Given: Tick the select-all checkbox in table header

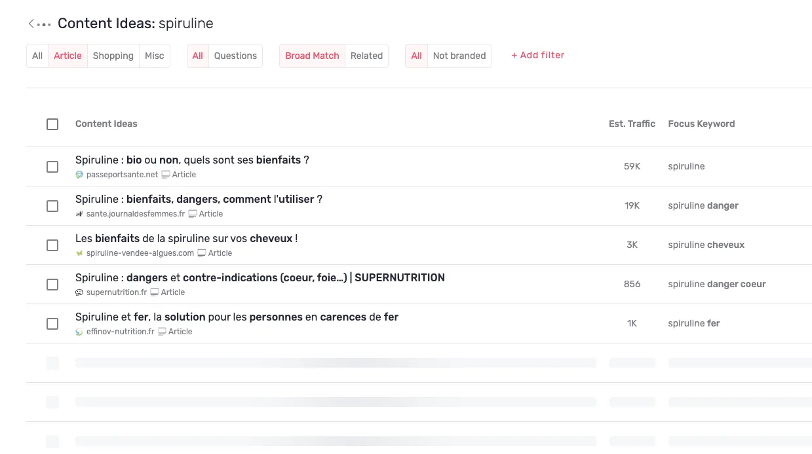Looking at the screenshot, I should click(52, 124).
